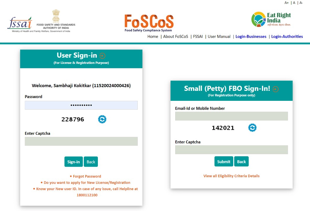This screenshot has width=310, height=211.
Task: Click arrow icon beside Small Petty FBO heading
Action: 275,89
